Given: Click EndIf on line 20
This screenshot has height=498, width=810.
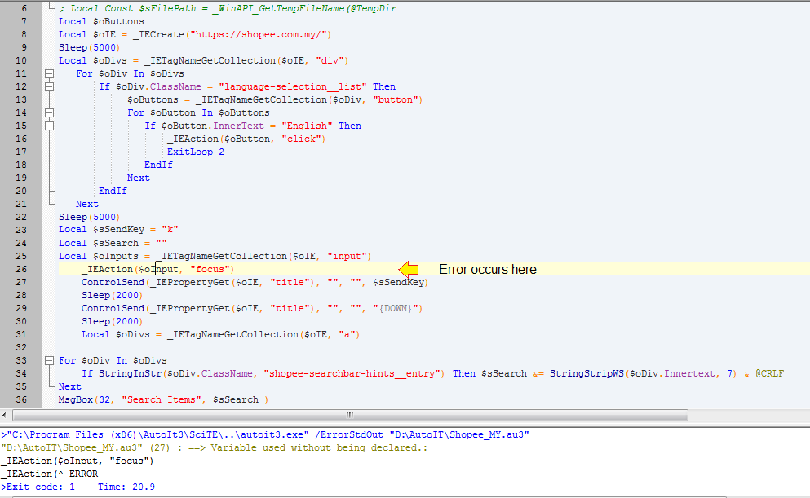Looking at the screenshot, I should 113,191.
